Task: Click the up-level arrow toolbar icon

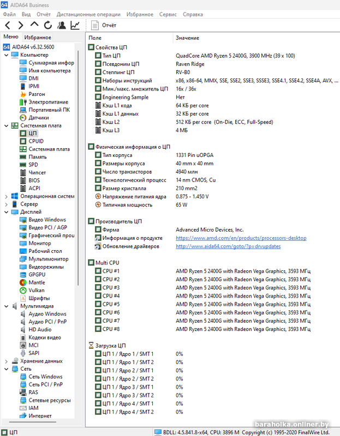Action: (34, 25)
